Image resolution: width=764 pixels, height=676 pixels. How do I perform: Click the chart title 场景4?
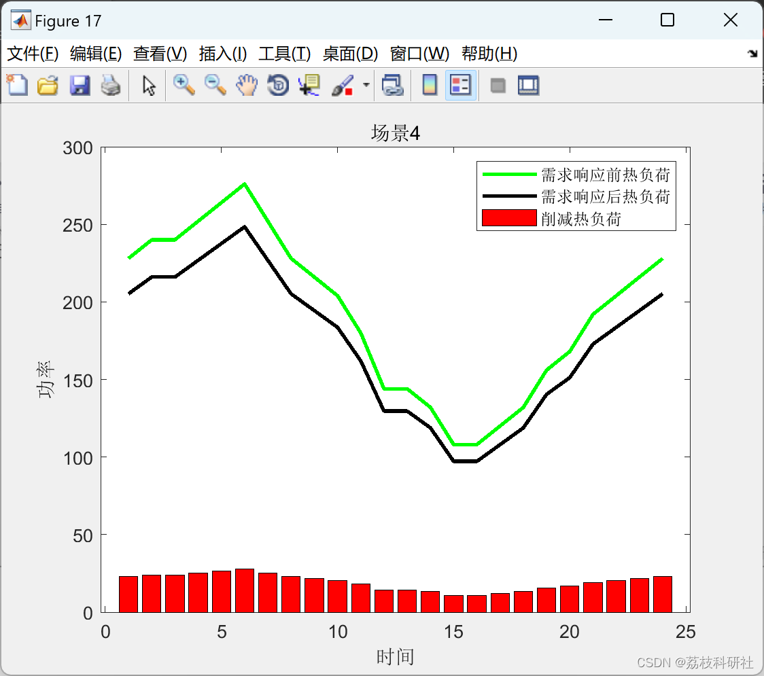(x=396, y=133)
